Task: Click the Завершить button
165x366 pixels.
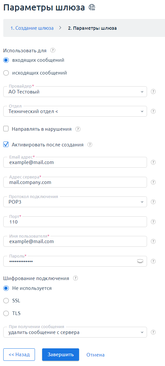Action: pos(61,355)
